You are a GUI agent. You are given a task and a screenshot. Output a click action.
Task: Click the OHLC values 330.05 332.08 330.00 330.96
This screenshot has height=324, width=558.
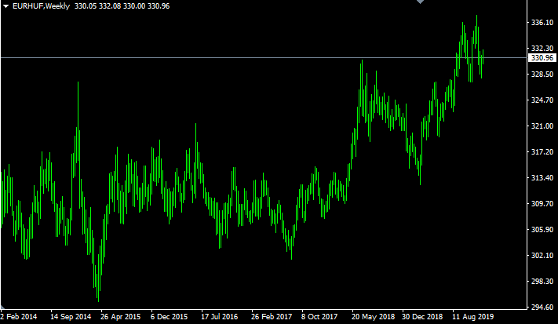point(122,6)
